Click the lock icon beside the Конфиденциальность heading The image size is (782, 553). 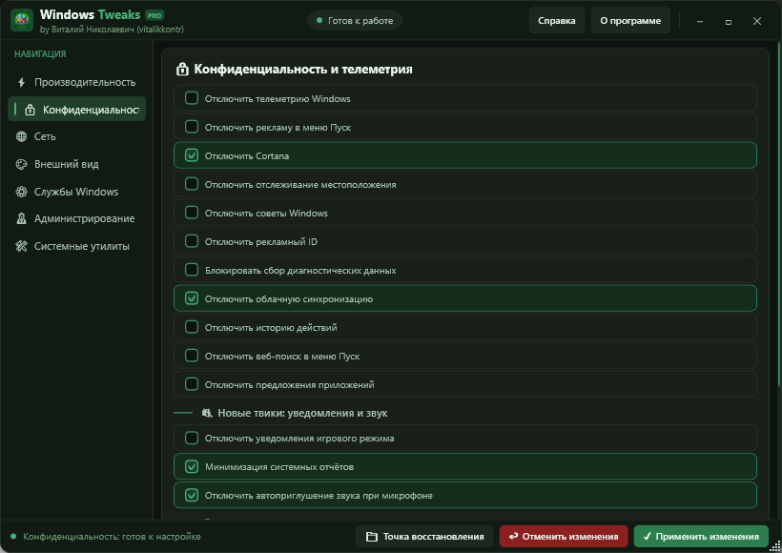coord(182,69)
